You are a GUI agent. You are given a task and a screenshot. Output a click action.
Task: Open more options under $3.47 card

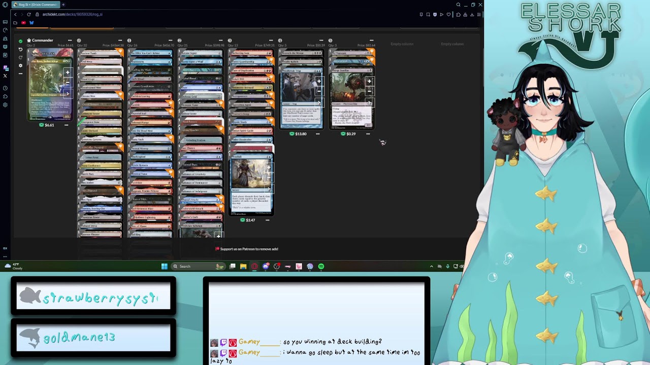click(x=268, y=220)
